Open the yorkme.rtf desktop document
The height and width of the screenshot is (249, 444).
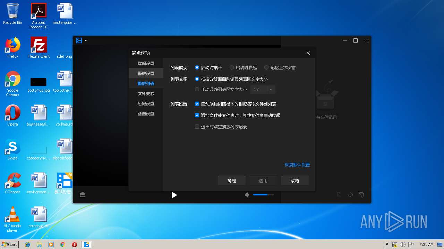tap(65, 116)
